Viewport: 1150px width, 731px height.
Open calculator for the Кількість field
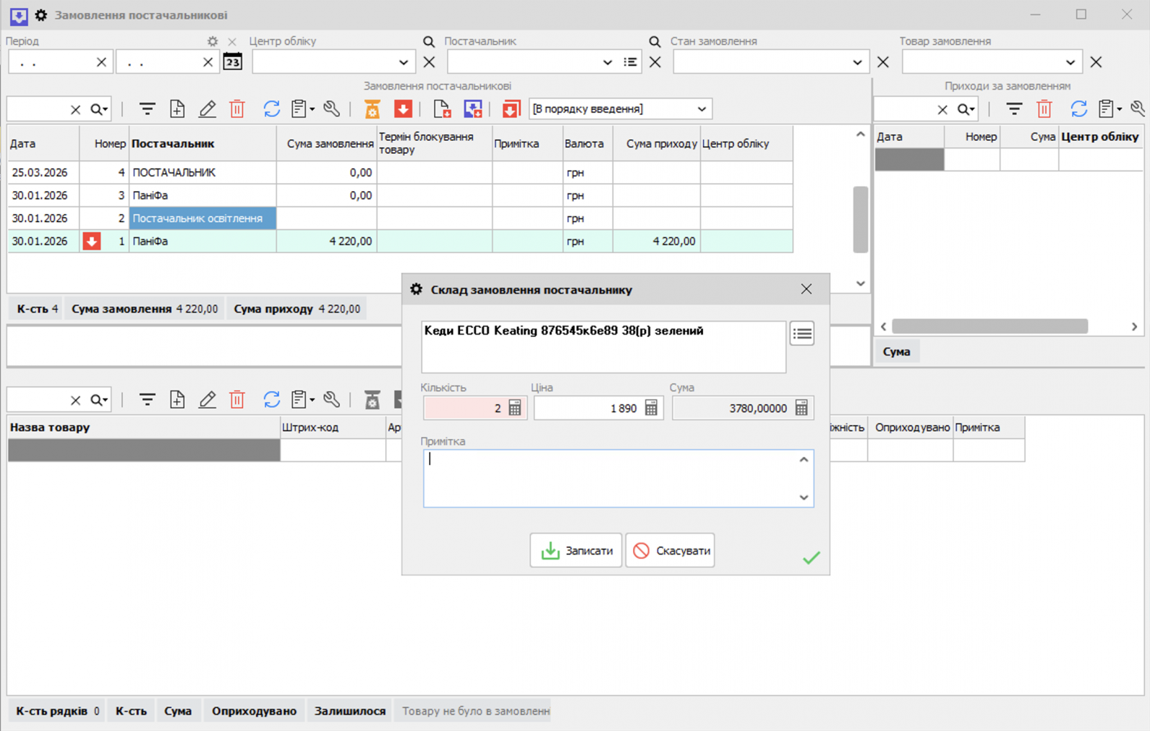[515, 408]
